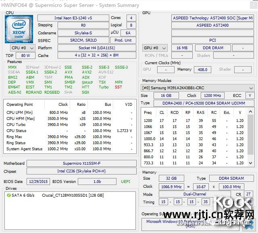Click the TDP 80 W field
Viewport: 258px width, 233px height.
click(25, 56)
